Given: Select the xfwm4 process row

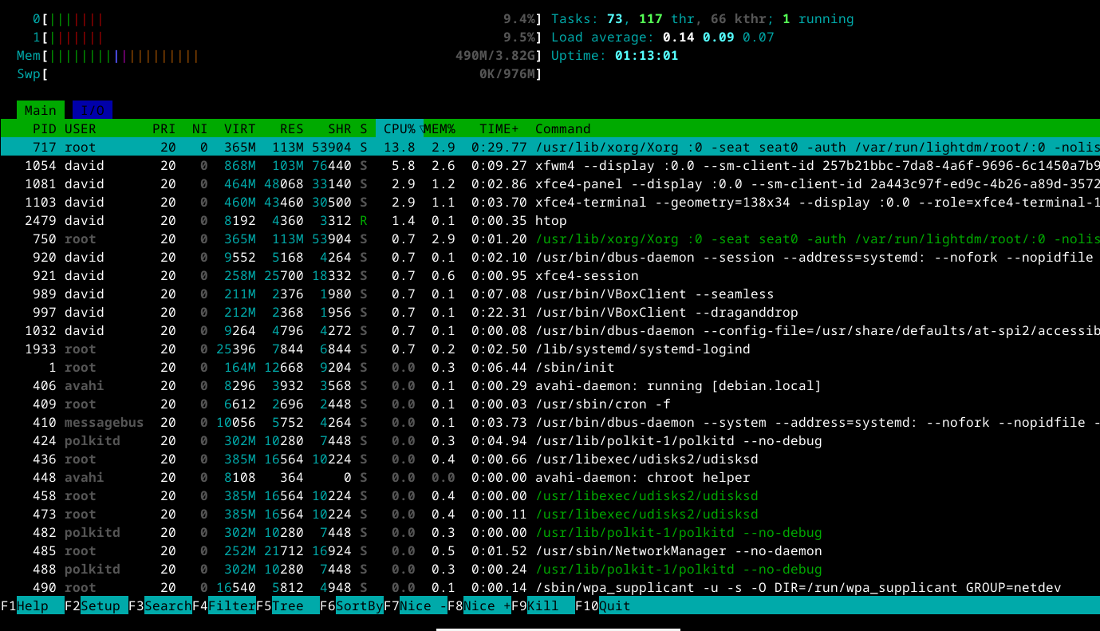Looking at the screenshot, I should tap(550, 165).
